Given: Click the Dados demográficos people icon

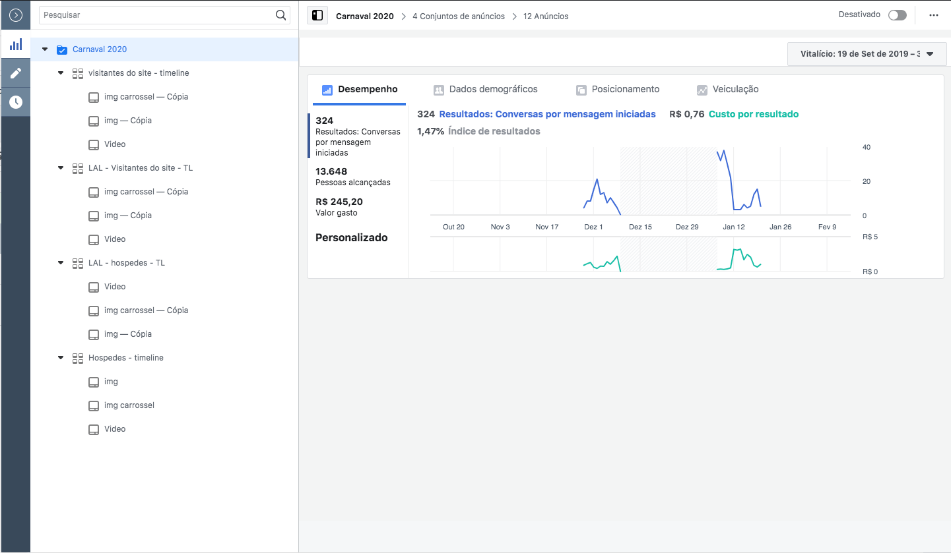Looking at the screenshot, I should [x=439, y=90].
